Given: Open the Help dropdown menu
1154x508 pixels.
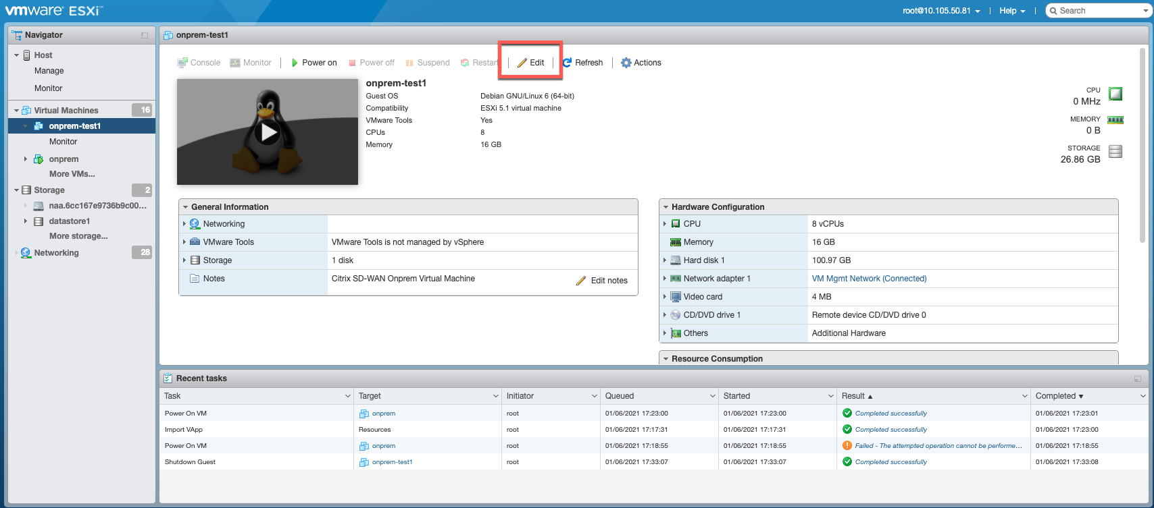Looking at the screenshot, I should (x=1012, y=11).
